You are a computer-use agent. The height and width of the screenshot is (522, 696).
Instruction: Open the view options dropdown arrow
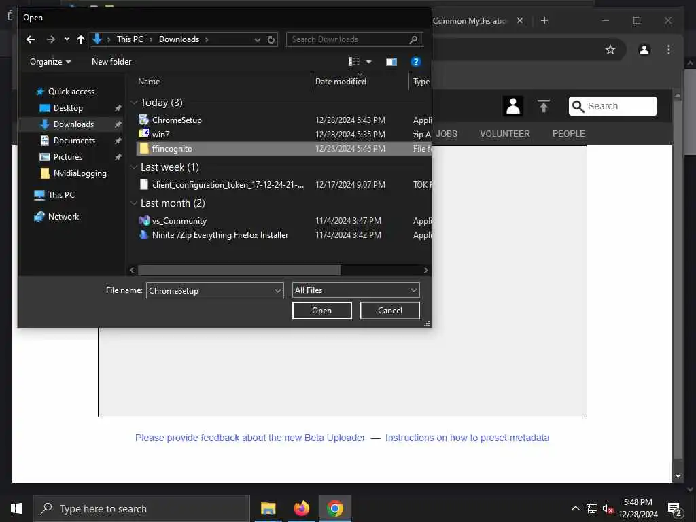point(368,62)
